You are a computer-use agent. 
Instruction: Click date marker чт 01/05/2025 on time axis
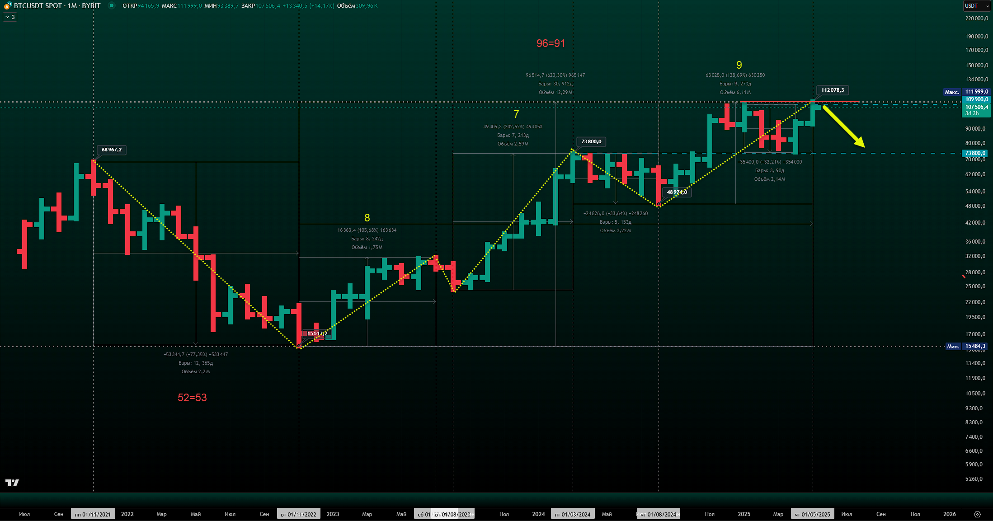(x=813, y=514)
